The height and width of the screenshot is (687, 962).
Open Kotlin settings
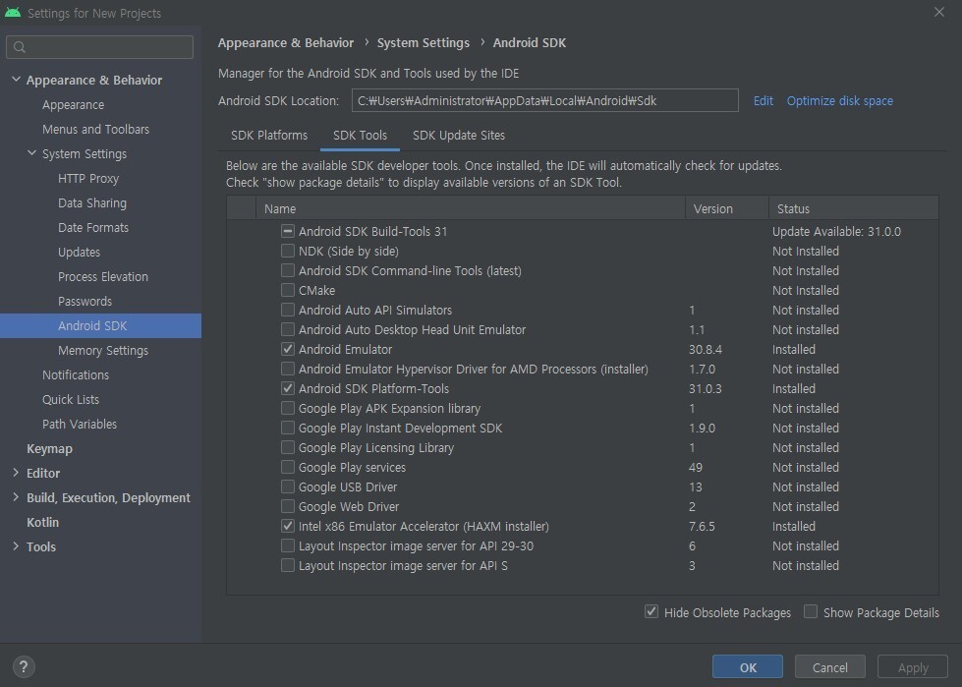click(x=42, y=522)
